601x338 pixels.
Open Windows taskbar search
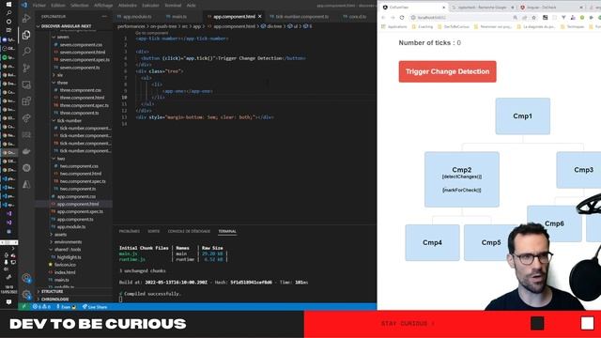pyautogui.click(x=8, y=12)
